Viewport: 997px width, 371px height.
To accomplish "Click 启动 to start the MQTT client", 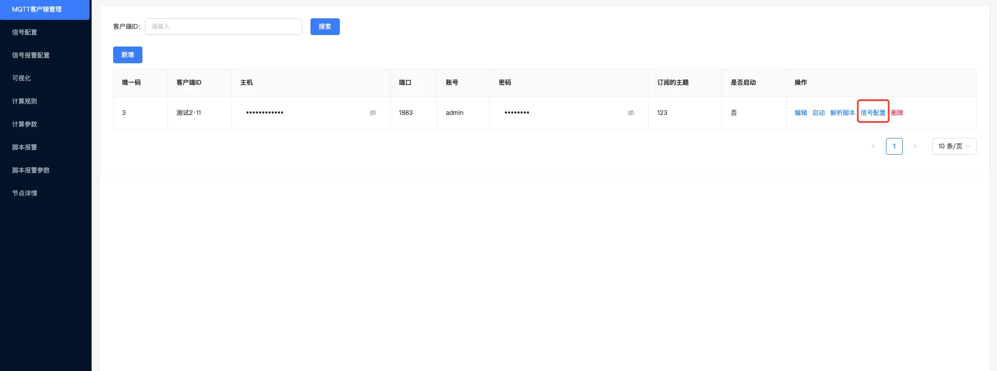I will click(818, 113).
